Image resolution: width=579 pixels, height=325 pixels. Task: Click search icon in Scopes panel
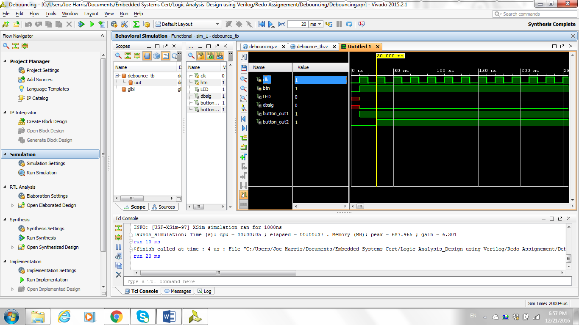coord(119,56)
